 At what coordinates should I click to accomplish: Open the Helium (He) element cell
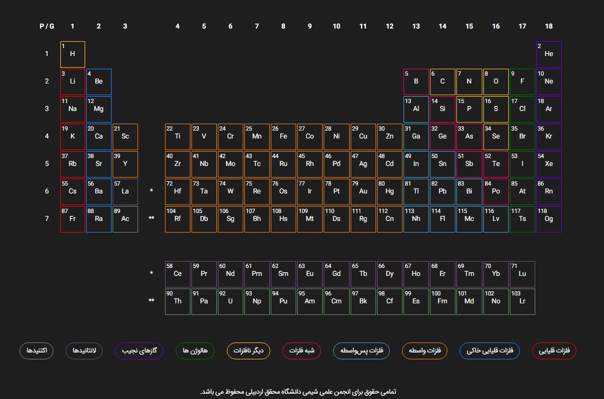point(548,54)
